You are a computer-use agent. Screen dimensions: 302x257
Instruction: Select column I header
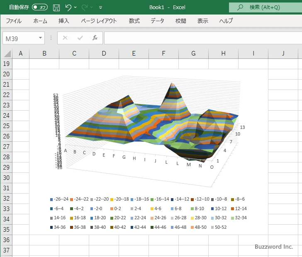(253, 53)
